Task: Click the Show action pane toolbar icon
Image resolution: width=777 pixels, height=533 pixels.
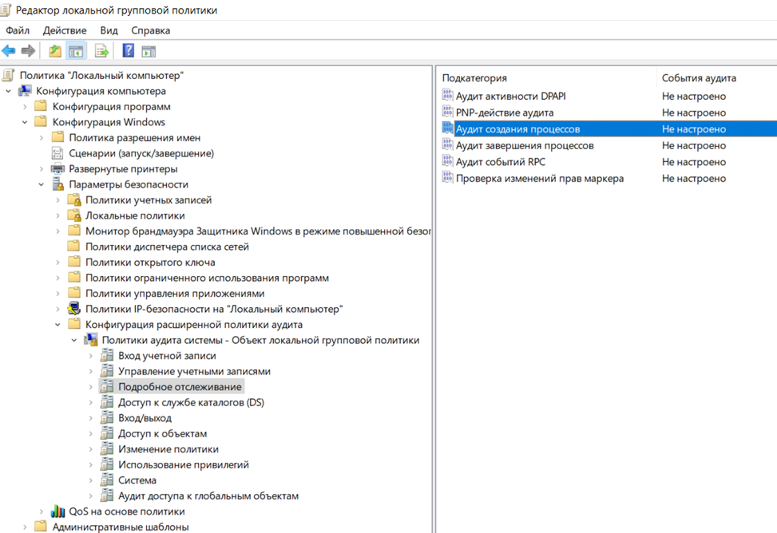Action: click(x=148, y=50)
